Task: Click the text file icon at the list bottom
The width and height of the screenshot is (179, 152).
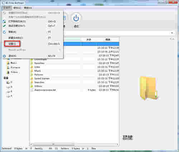Action: click(32, 90)
